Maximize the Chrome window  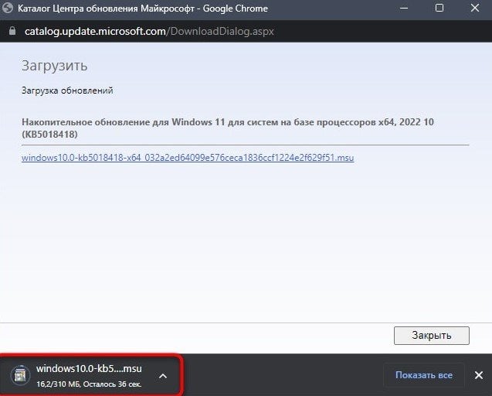(439, 8)
